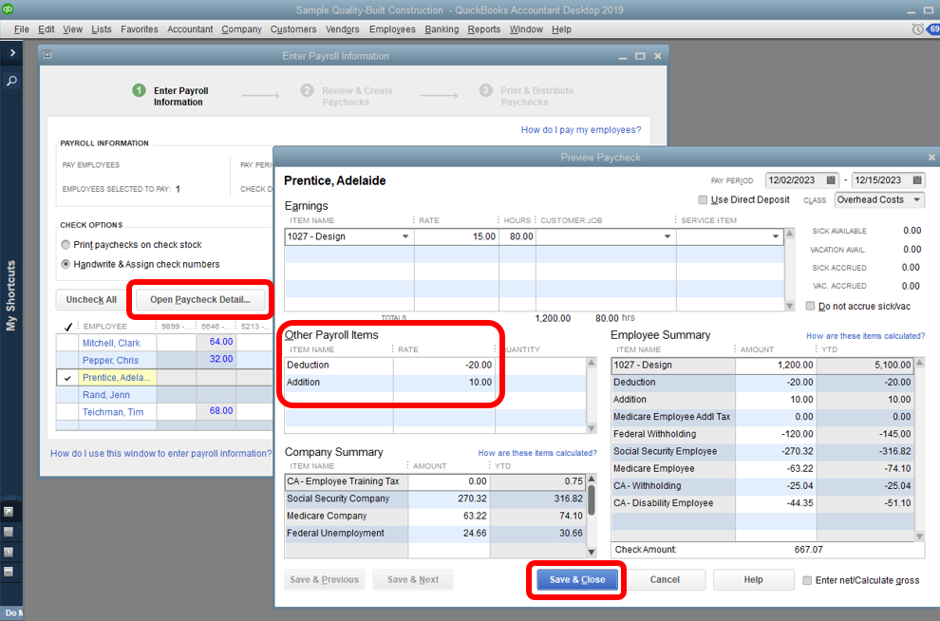Click the first bottom sidebar shortcut icon

[x=9, y=511]
